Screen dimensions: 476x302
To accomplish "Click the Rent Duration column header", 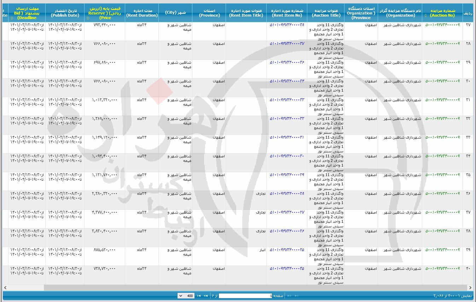I will [x=142, y=13].
